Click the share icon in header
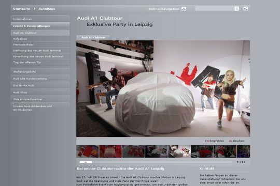This screenshot has height=186, width=280. tap(246, 9)
